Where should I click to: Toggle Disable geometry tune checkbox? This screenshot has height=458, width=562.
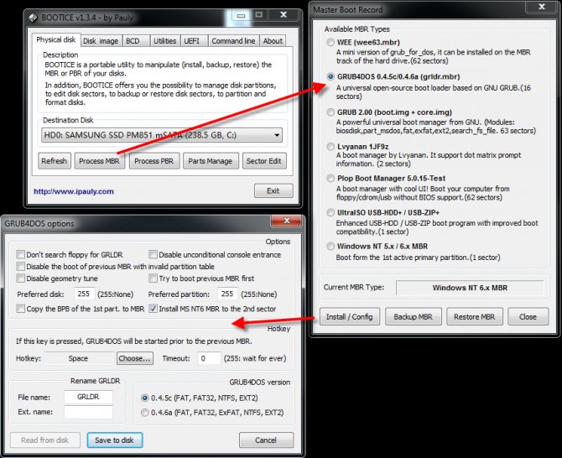coord(20,278)
